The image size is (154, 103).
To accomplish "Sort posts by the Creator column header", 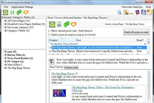I will tap(62, 40).
